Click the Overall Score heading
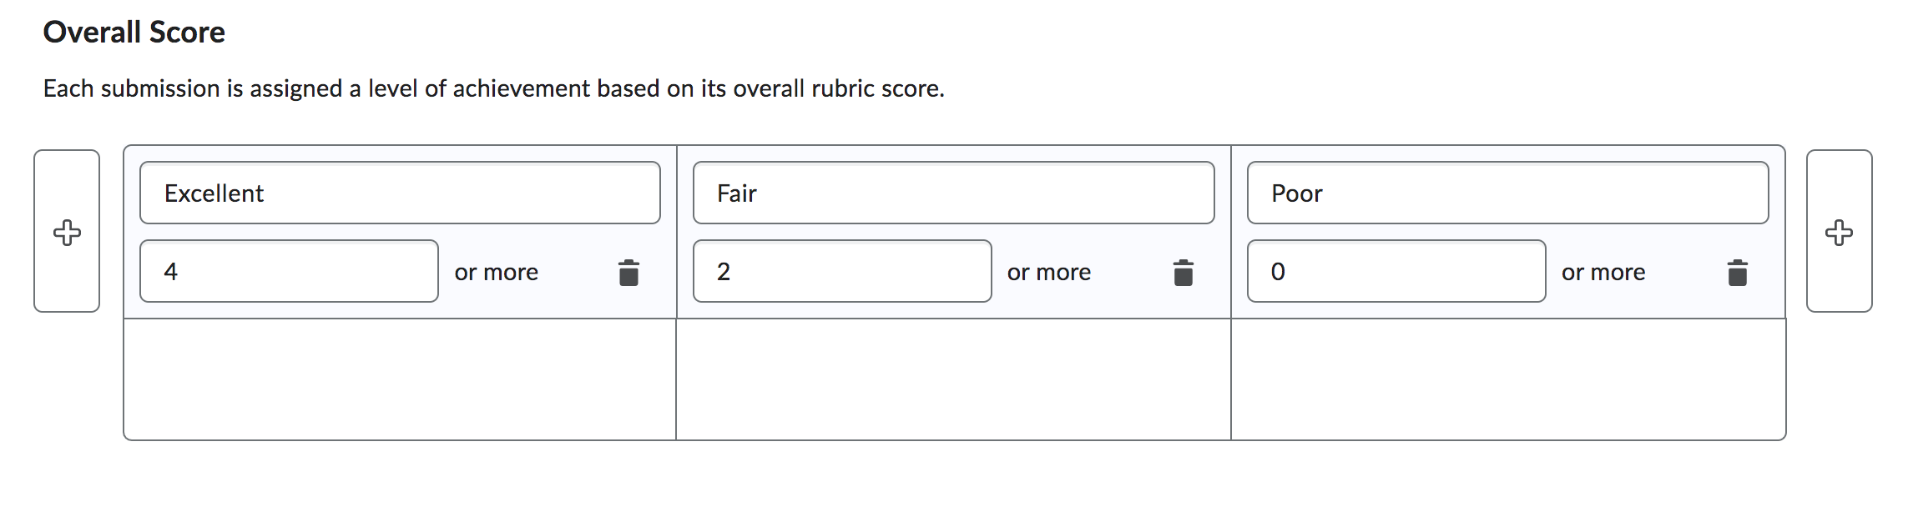 point(134,32)
